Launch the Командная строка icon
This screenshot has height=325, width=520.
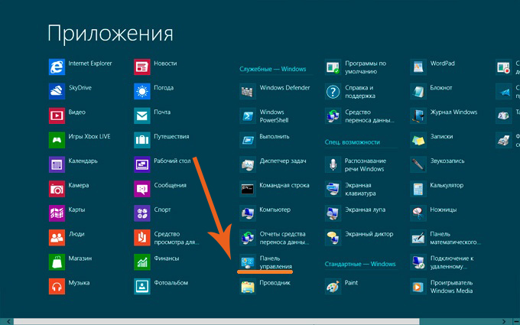click(248, 189)
